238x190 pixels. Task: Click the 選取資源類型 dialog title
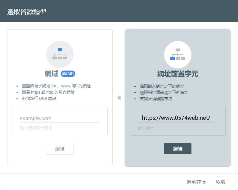[x=27, y=12]
